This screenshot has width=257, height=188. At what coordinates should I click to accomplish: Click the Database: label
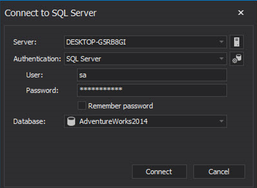click(29, 121)
